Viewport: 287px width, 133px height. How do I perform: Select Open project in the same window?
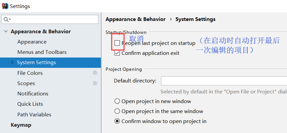tap(117, 111)
